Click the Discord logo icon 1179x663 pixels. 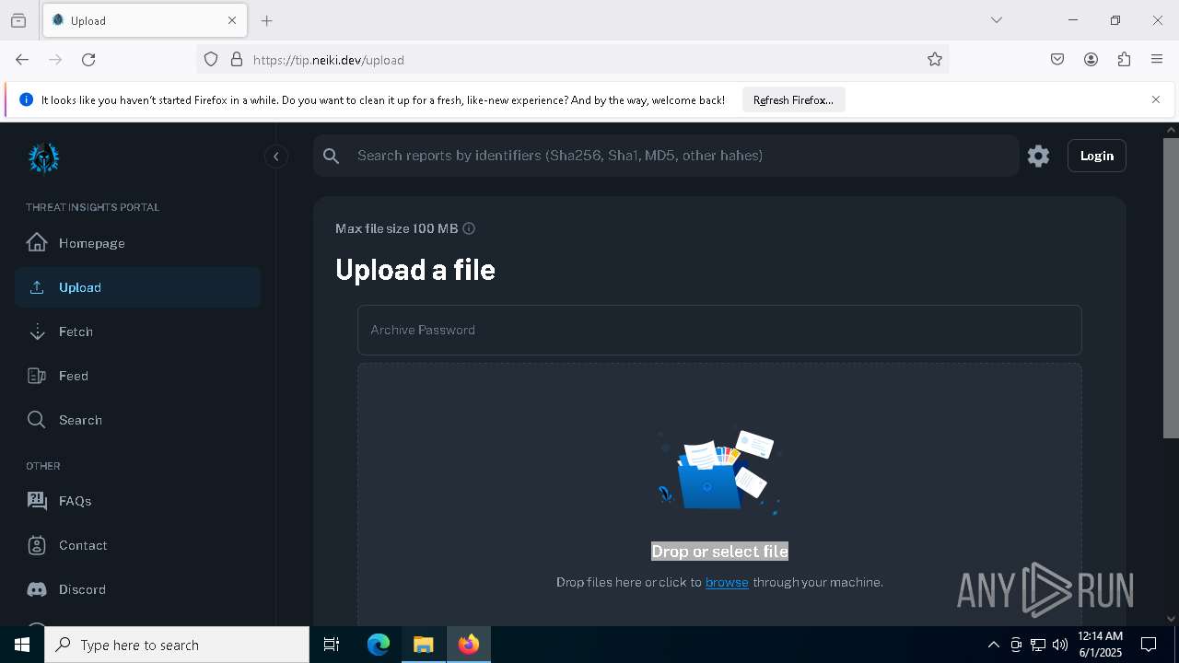(37, 589)
